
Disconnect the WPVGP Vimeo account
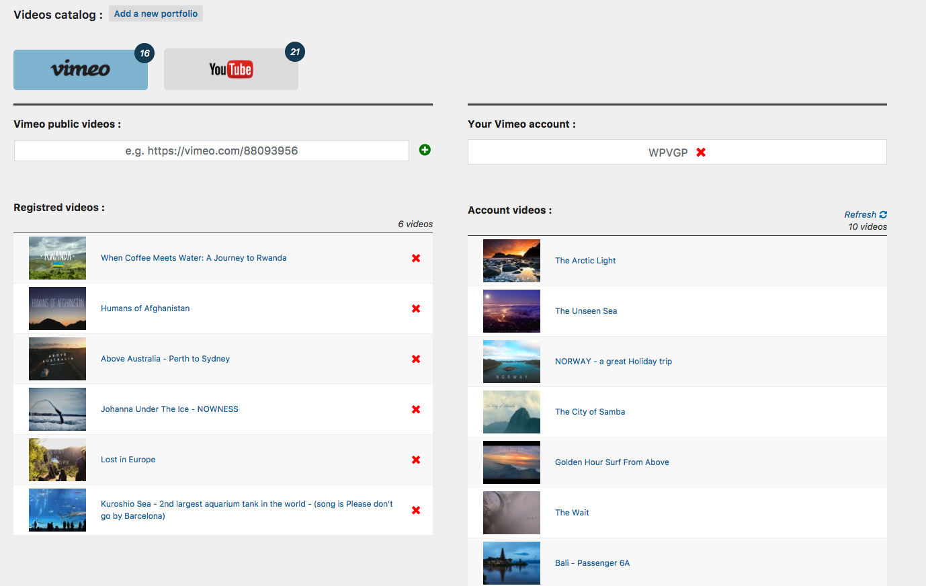701,152
